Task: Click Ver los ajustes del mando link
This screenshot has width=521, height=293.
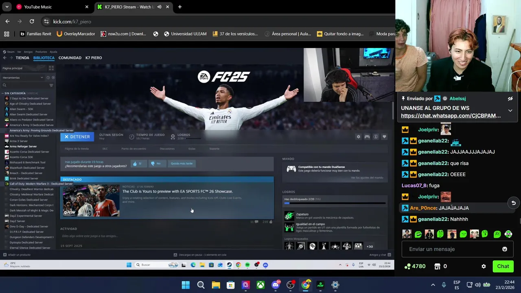Action: coord(367,178)
